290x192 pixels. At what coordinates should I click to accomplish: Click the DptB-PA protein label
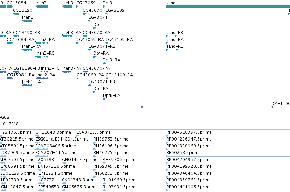click(112, 95)
